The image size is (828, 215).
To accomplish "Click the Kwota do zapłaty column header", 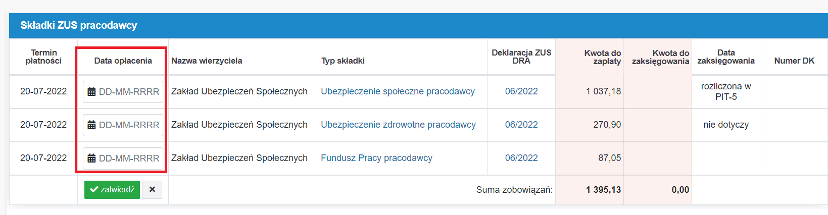I will [602, 57].
